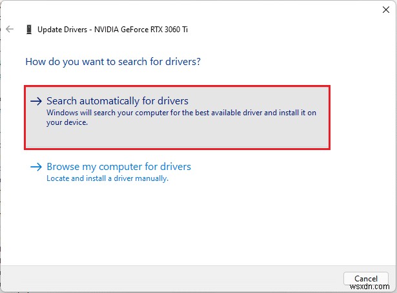Click the graphics card device icon

(29, 30)
